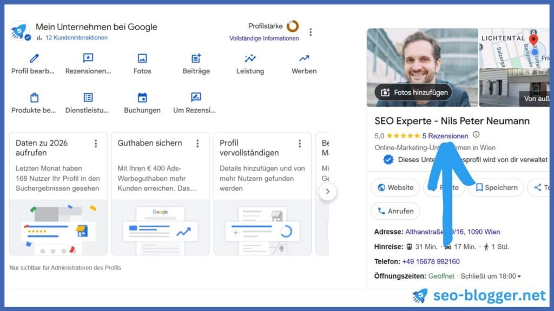Open the Leistung performance icon
Viewport: 554px width, 311px height.
[250, 58]
